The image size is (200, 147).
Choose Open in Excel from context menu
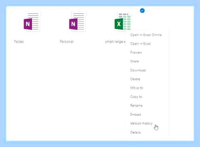click(x=140, y=44)
